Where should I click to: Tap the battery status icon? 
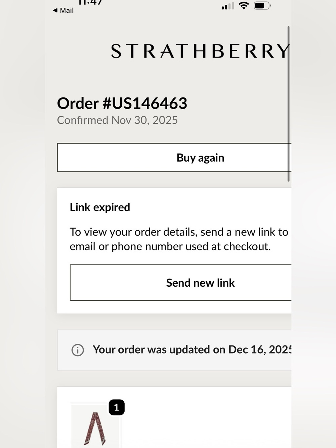(x=262, y=6)
